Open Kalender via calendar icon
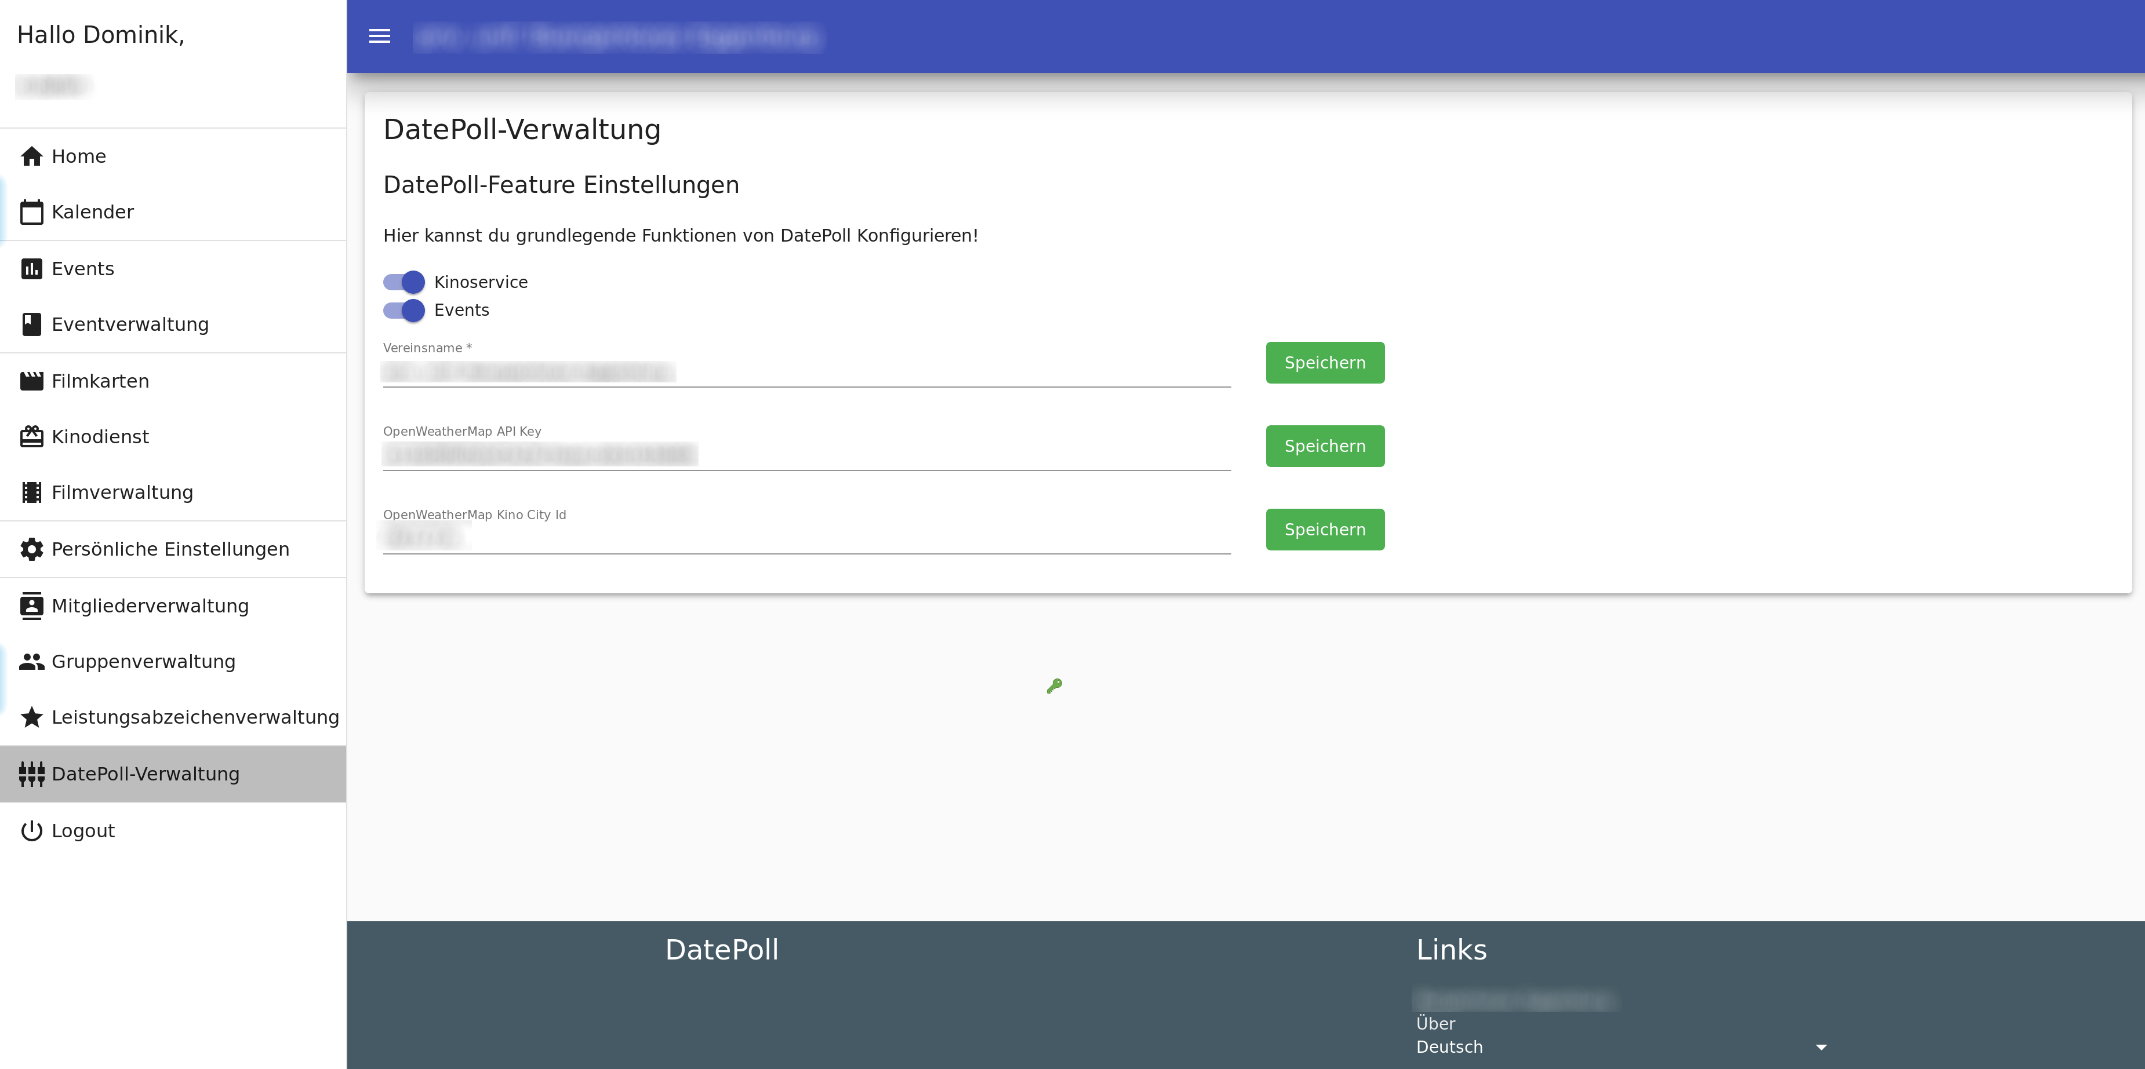Image resolution: width=2145 pixels, height=1069 pixels. [x=32, y=212]
